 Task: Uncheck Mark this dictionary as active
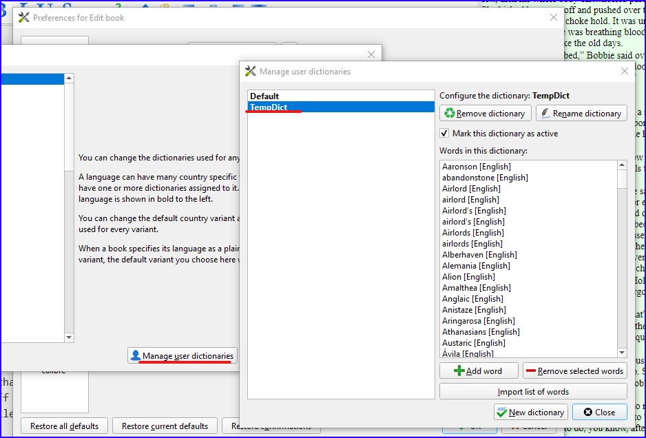[444, 133]
